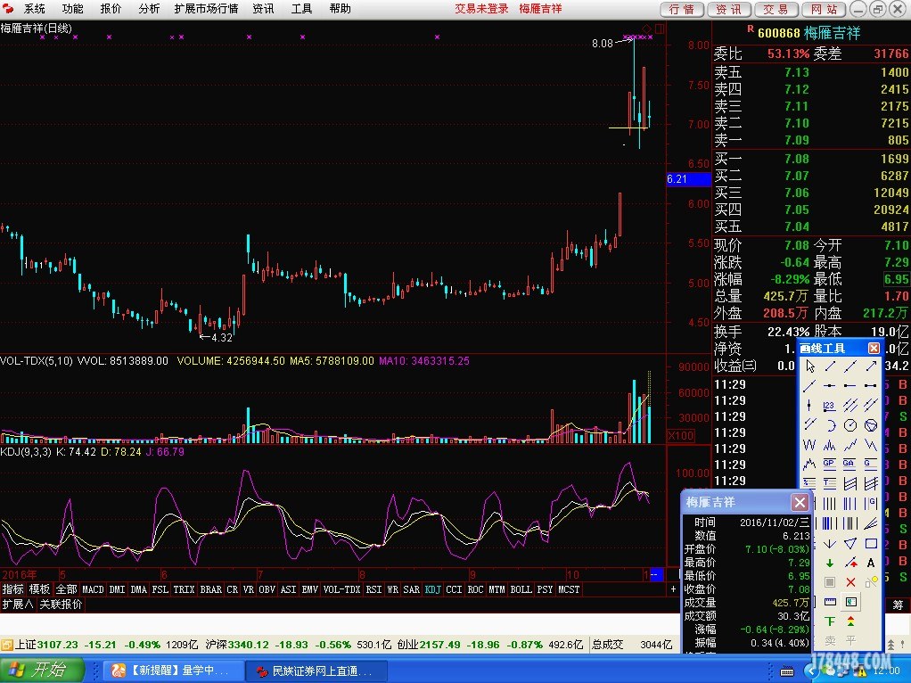
Task: Switch to the RSI indicator tab
Action: point(373,589)
